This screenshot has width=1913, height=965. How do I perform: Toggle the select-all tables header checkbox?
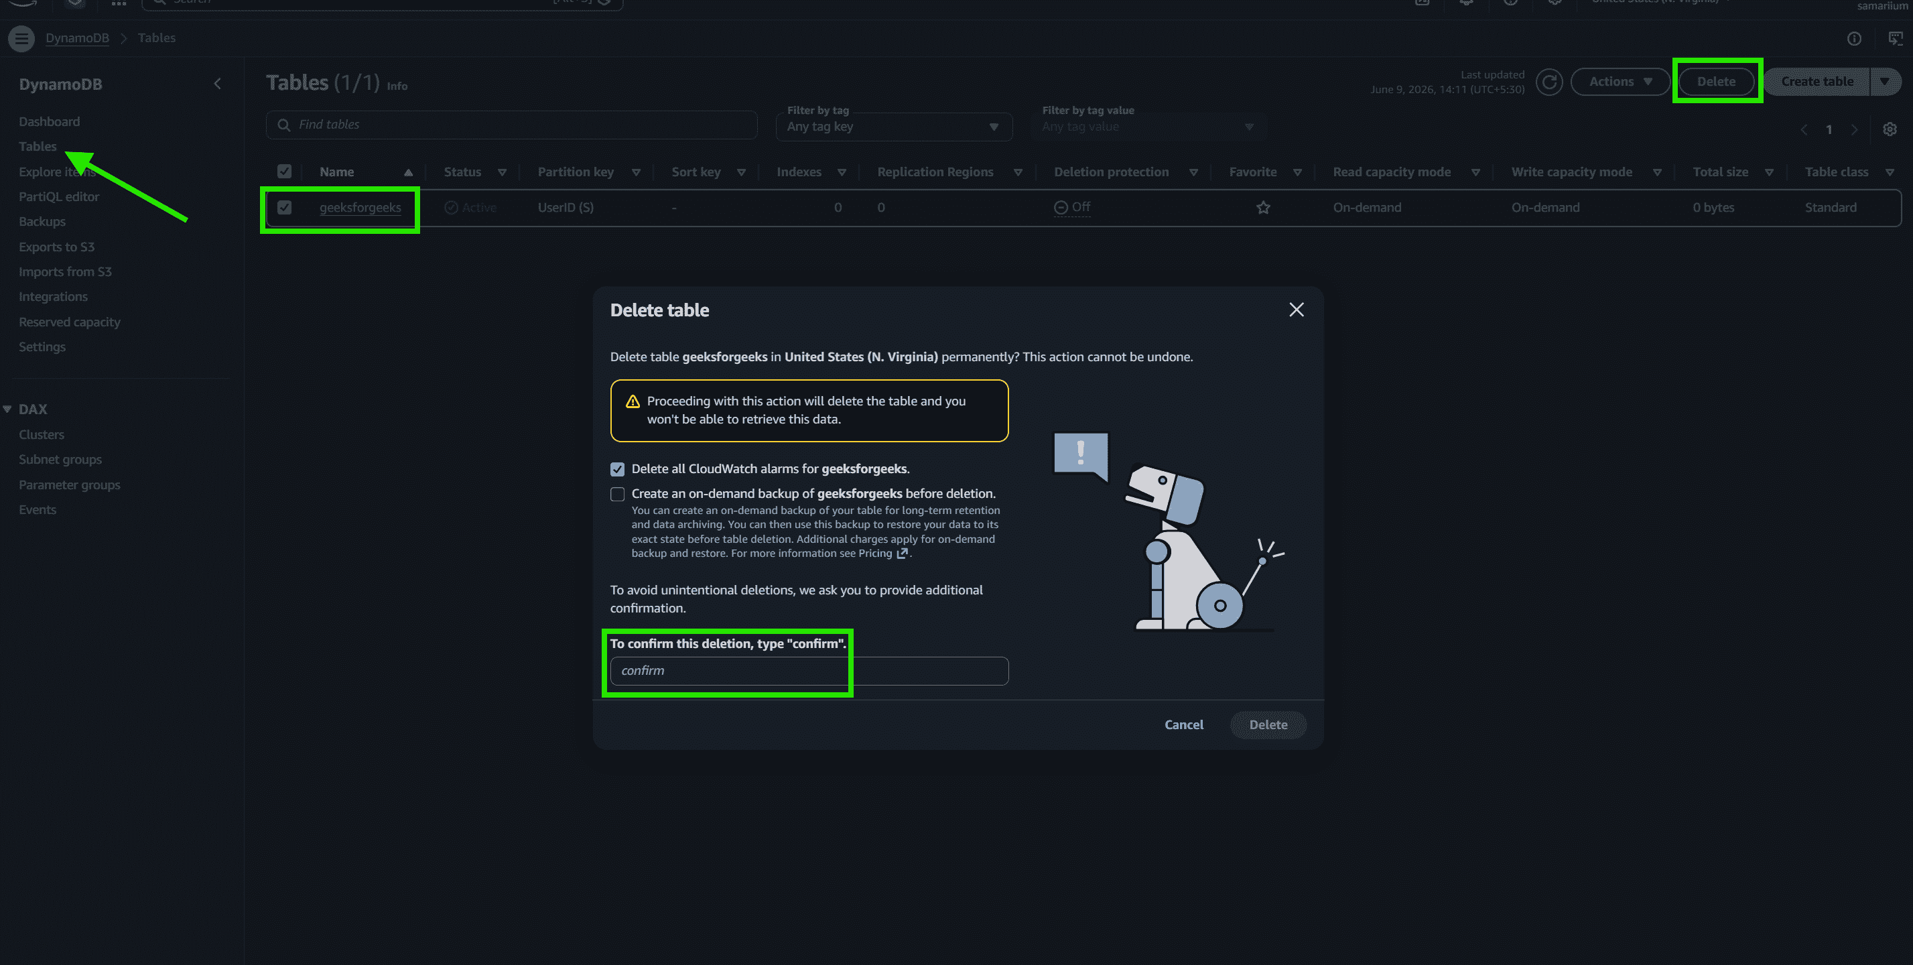(x=284, y=172)
